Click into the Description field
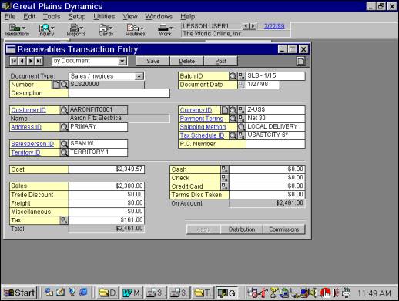 (x=119, y=93)
